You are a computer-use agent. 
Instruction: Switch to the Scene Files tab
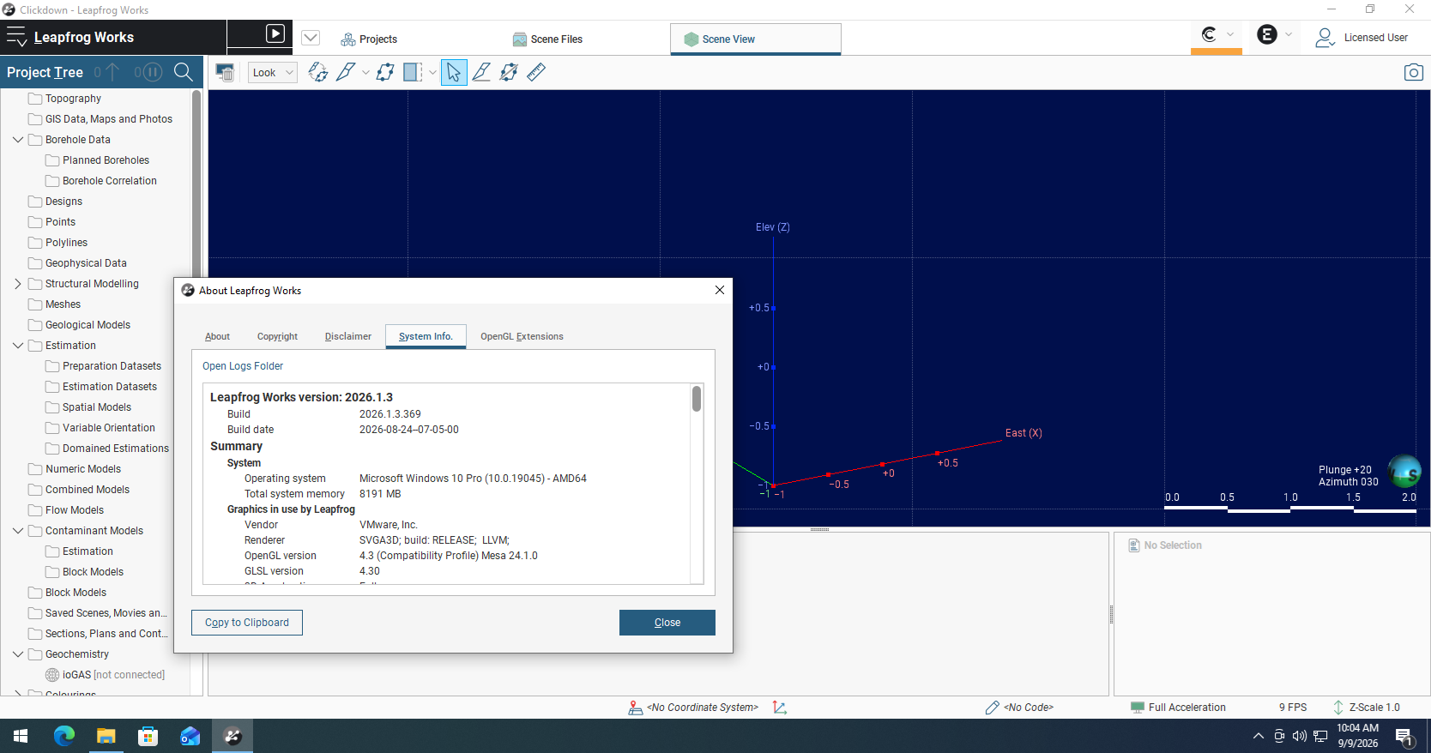pyautogui.click(x=547, y=39)
